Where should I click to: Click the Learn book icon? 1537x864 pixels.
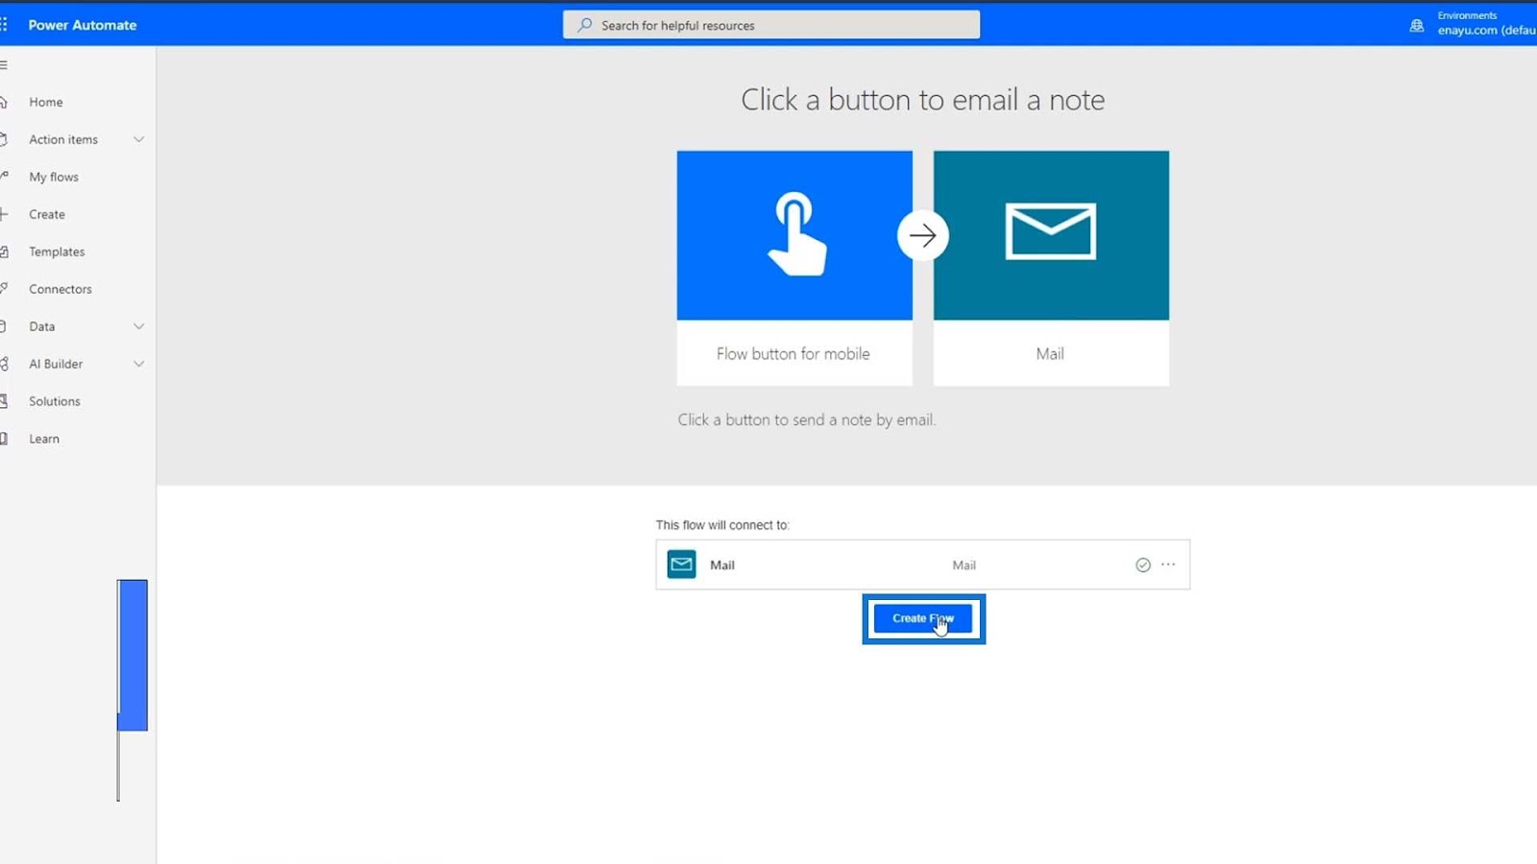coord(4,439)
